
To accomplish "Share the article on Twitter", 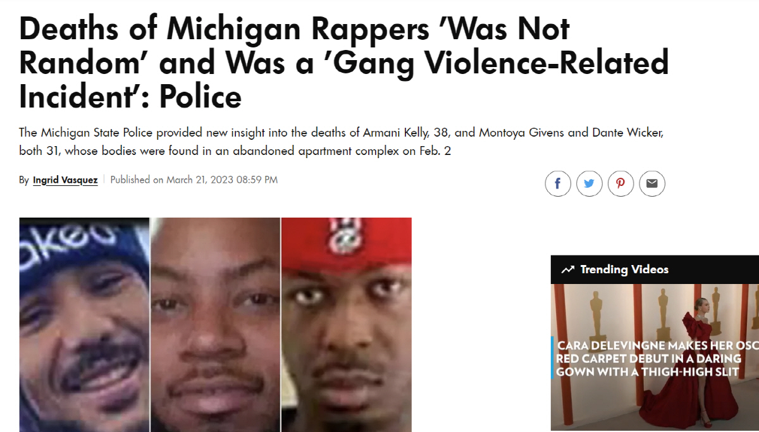I will 589,183.
